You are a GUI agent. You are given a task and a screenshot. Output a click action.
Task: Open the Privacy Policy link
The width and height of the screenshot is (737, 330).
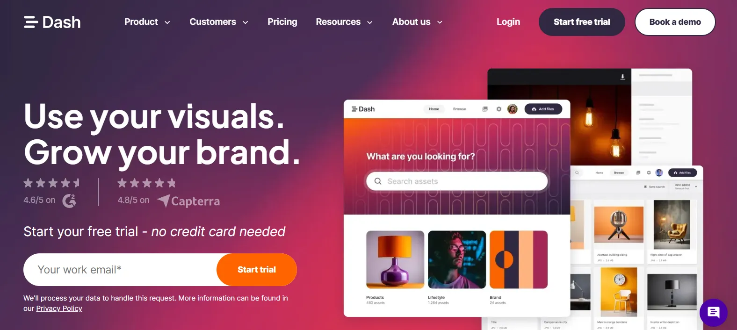59,308
